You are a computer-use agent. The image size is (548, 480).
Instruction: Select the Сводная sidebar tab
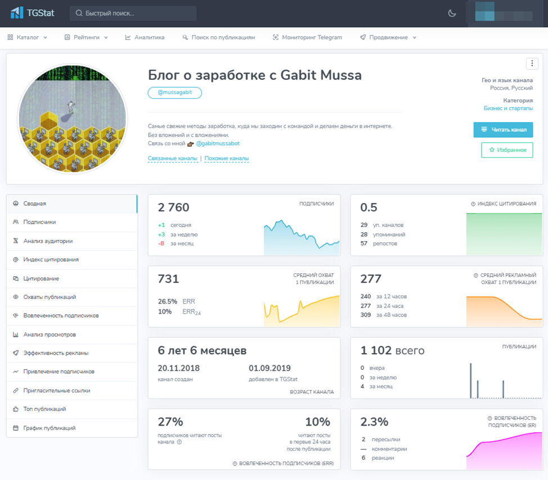(x=71, y=203)
